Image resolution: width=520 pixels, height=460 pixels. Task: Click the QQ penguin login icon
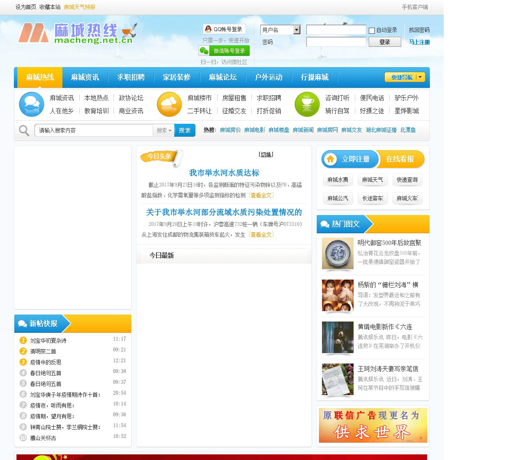click(x=208, y=29)
